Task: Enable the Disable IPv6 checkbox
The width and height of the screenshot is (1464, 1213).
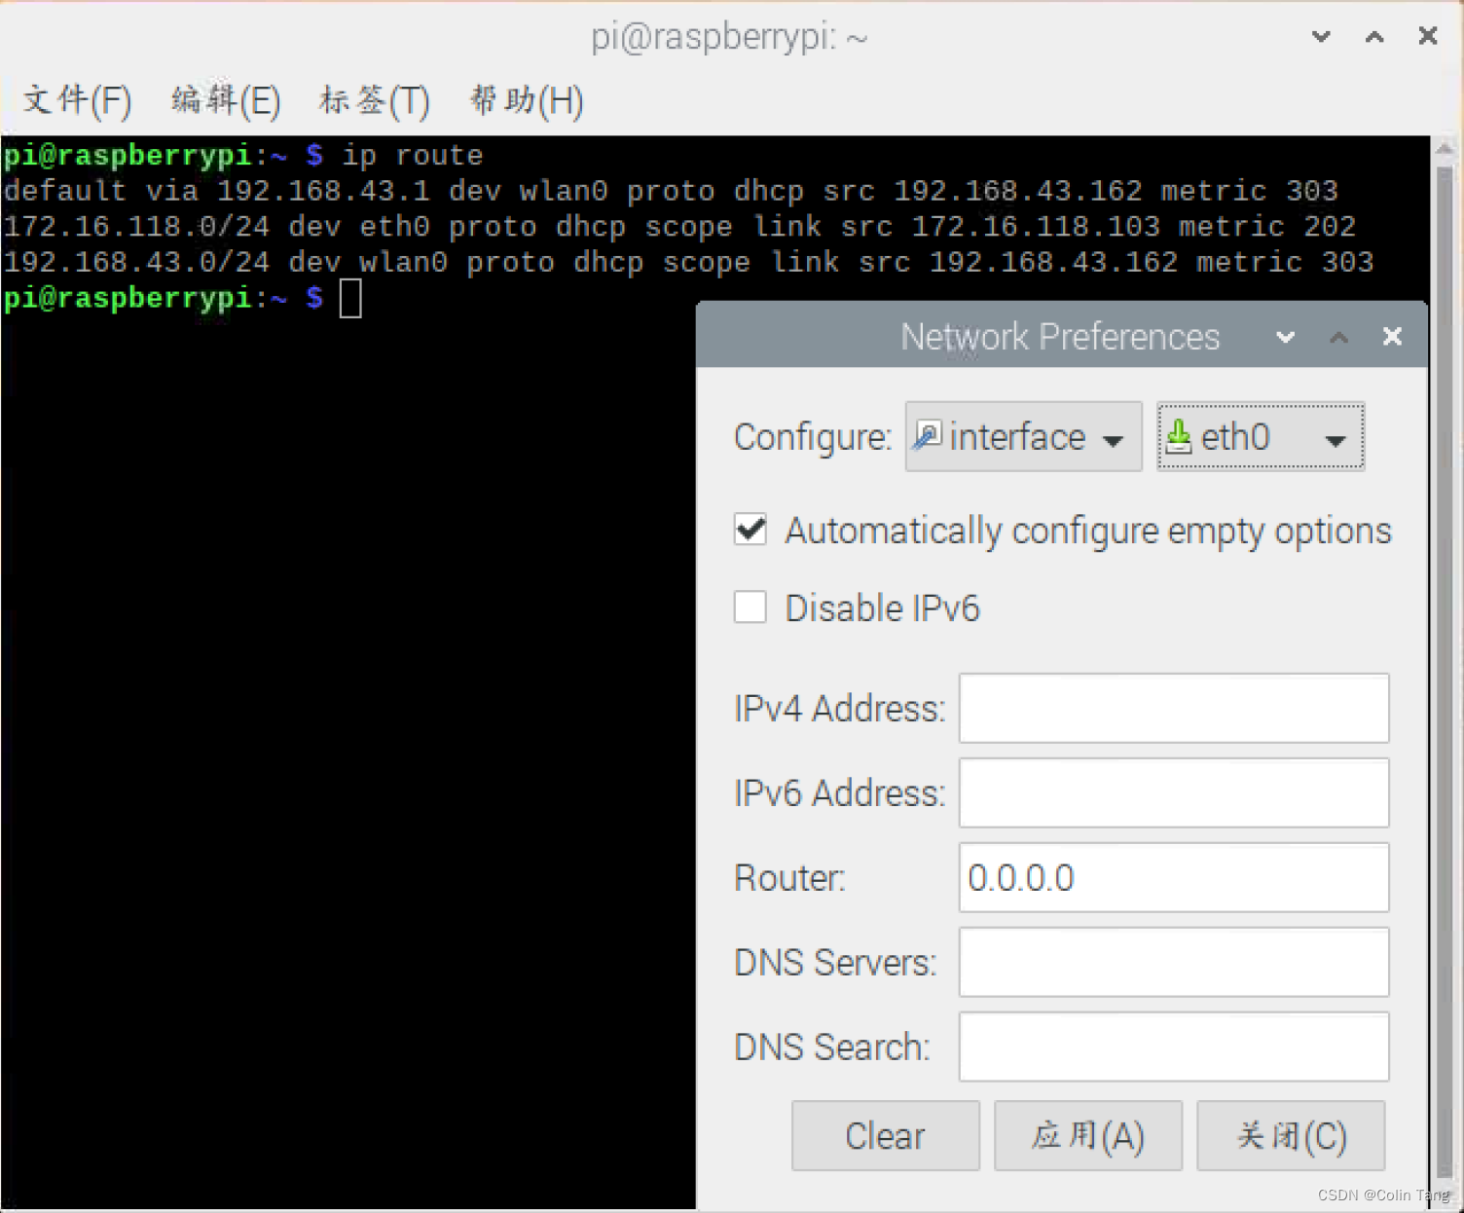Action: 750,607
